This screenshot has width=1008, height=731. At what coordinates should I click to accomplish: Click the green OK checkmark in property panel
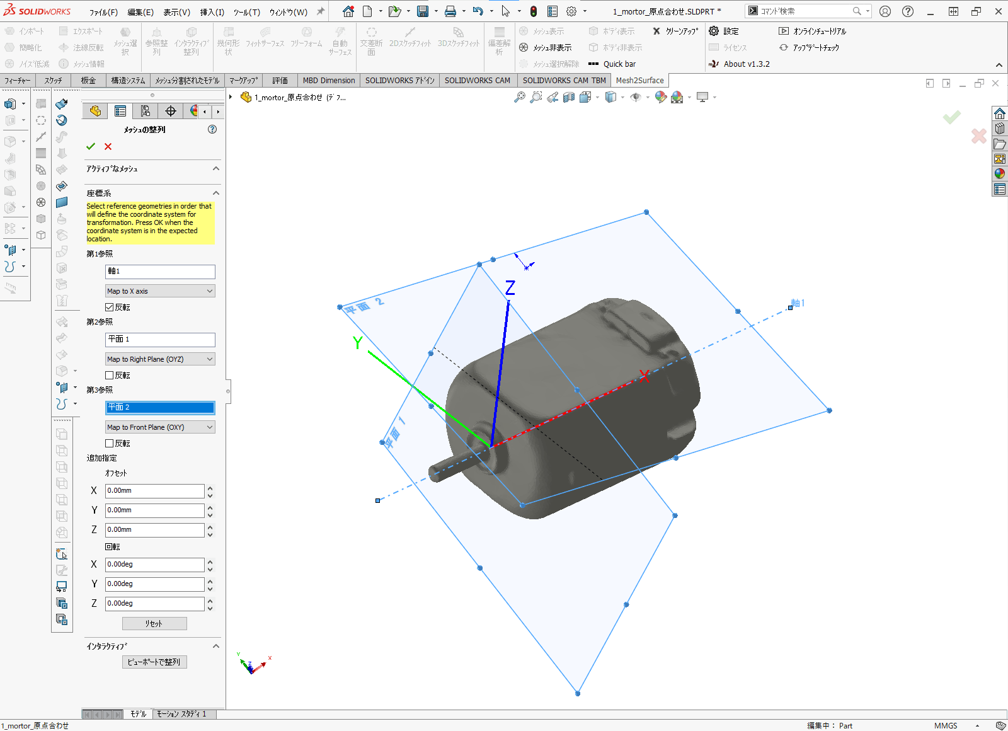pos(91,146)
